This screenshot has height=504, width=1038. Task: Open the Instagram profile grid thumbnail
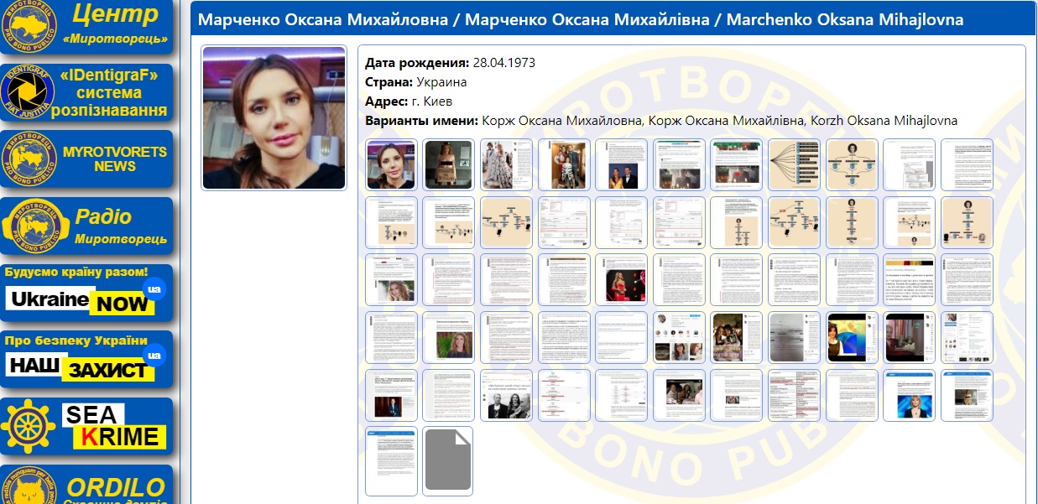[x=679, y=337]
